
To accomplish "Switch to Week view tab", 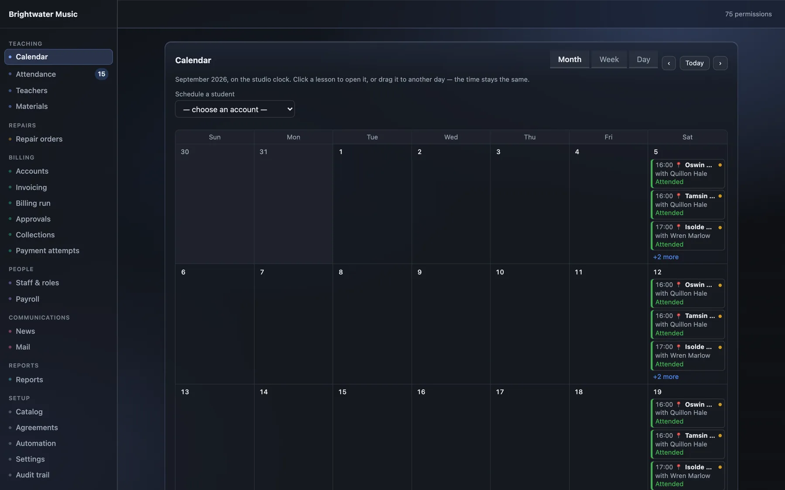I will tap(609, 60).
